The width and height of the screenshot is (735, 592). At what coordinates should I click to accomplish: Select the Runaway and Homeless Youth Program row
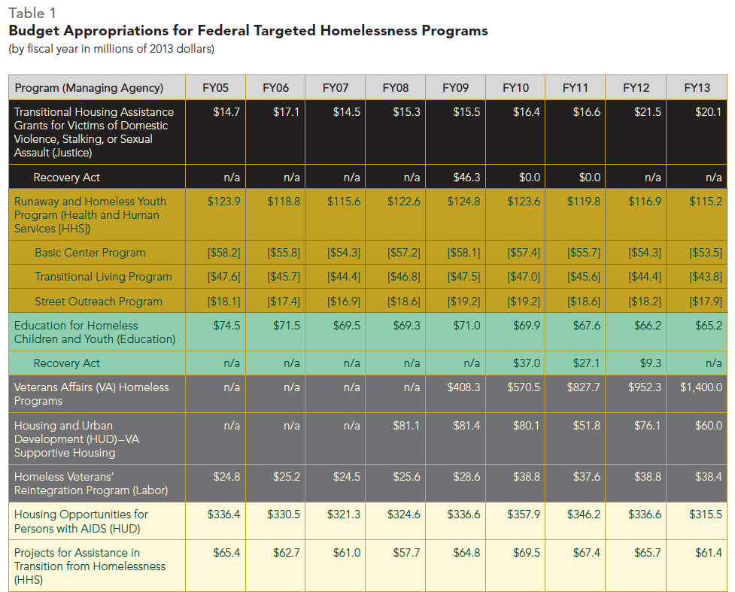pos(90,214)
